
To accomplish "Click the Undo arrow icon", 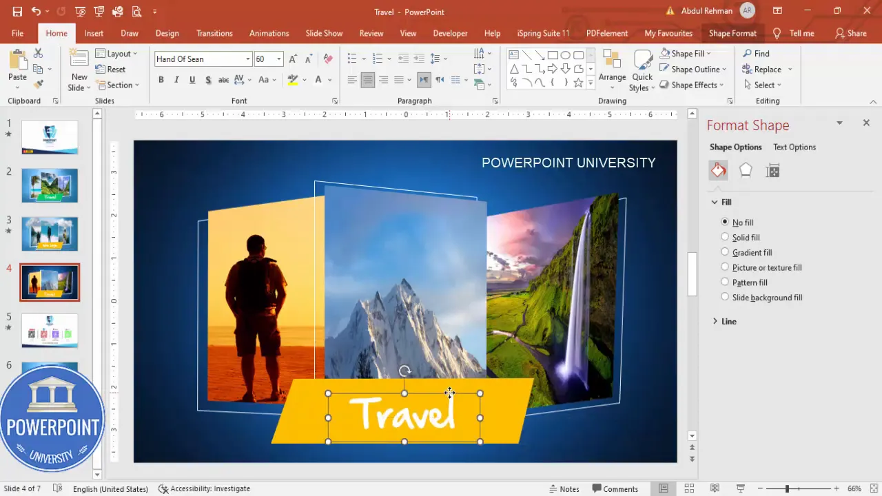I will 36,12.
